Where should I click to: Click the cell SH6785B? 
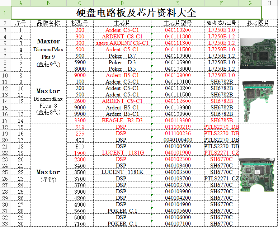pos(221,120)
